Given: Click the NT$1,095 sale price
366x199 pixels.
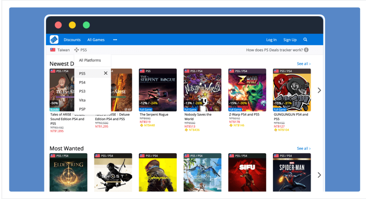Looking at the screenshot, I should coord(57,131).
